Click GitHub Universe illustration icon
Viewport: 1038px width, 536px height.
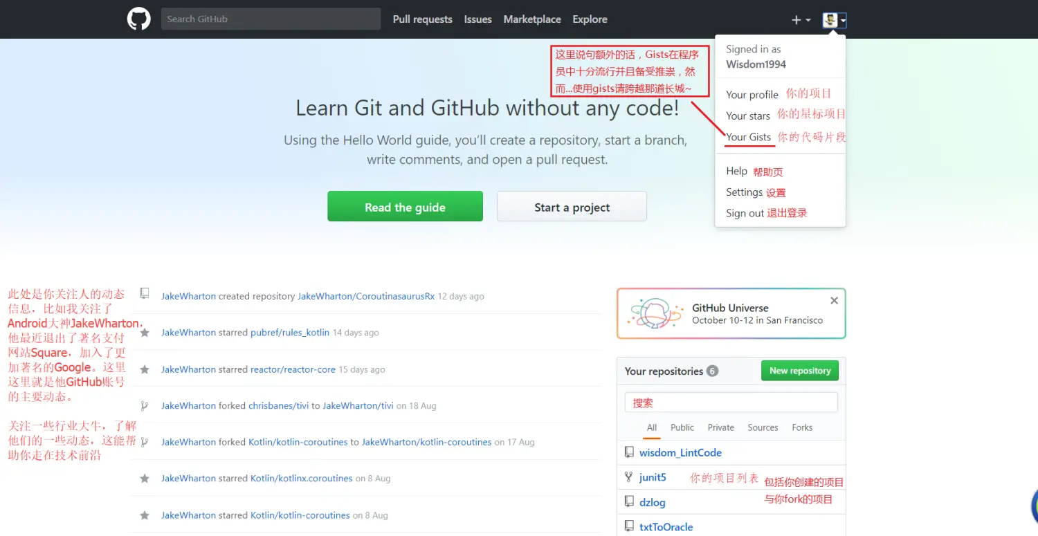654,313
